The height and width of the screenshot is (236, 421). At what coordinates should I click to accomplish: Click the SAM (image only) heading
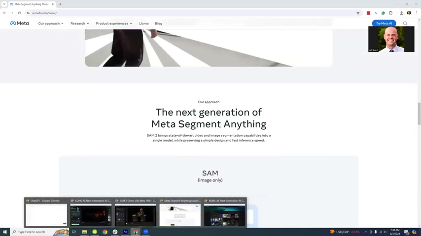pyautogui.click(x=210, y=176)
